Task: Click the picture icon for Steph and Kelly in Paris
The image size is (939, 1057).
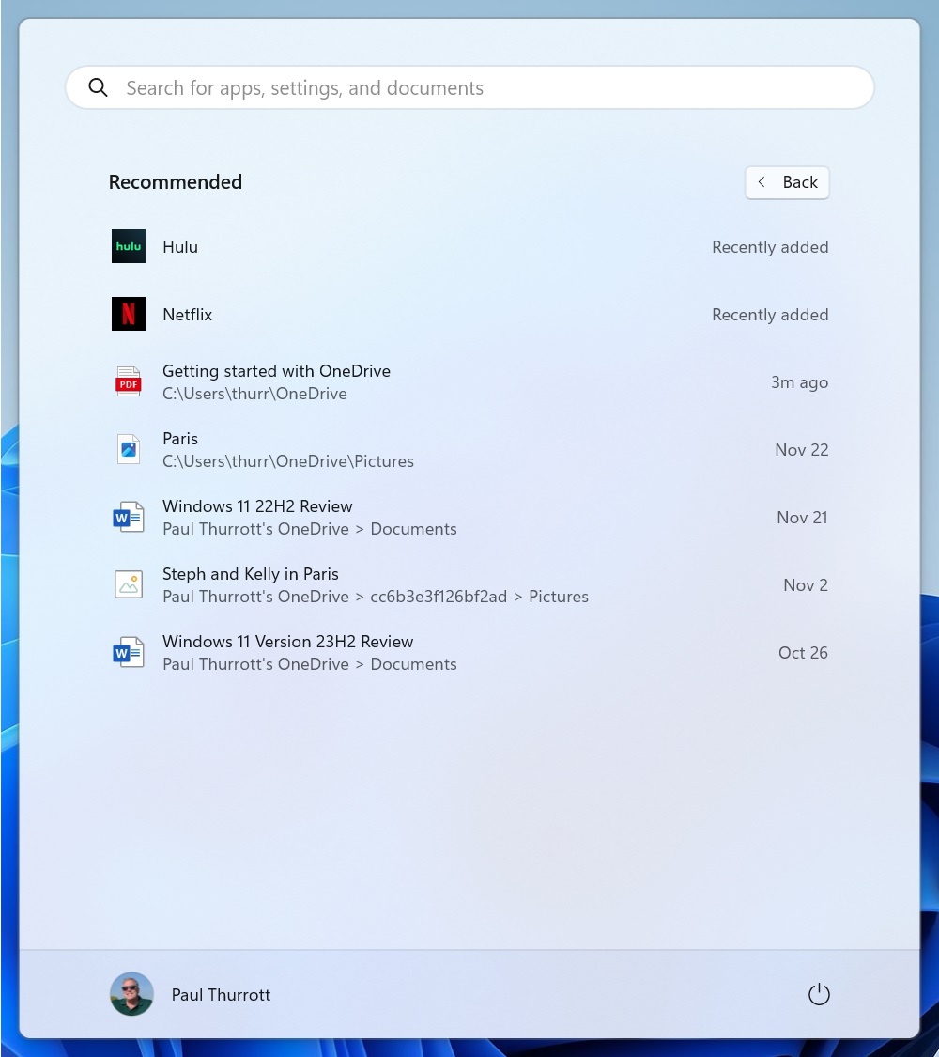Action: (129, 584)
